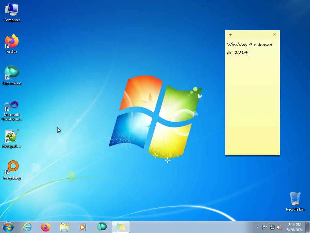Open the clock showing 8:14 PM

[295, 227]
